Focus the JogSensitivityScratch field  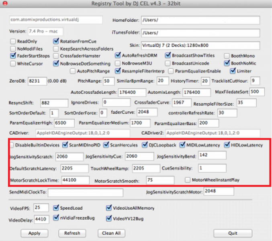pos(70,157)
